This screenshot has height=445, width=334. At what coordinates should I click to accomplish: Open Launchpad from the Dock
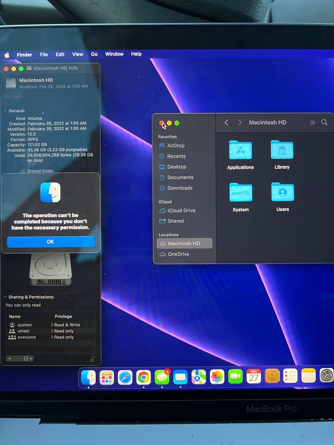[107, 377]
